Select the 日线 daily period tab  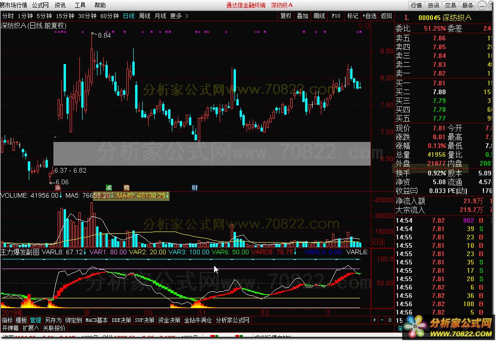[129, 16]
